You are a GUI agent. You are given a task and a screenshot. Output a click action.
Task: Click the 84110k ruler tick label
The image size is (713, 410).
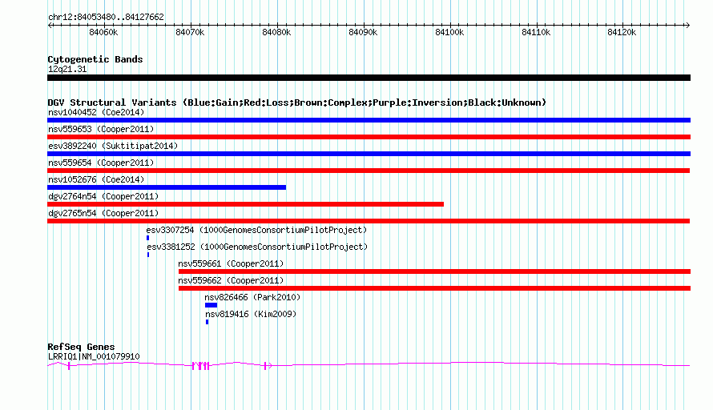536,32
